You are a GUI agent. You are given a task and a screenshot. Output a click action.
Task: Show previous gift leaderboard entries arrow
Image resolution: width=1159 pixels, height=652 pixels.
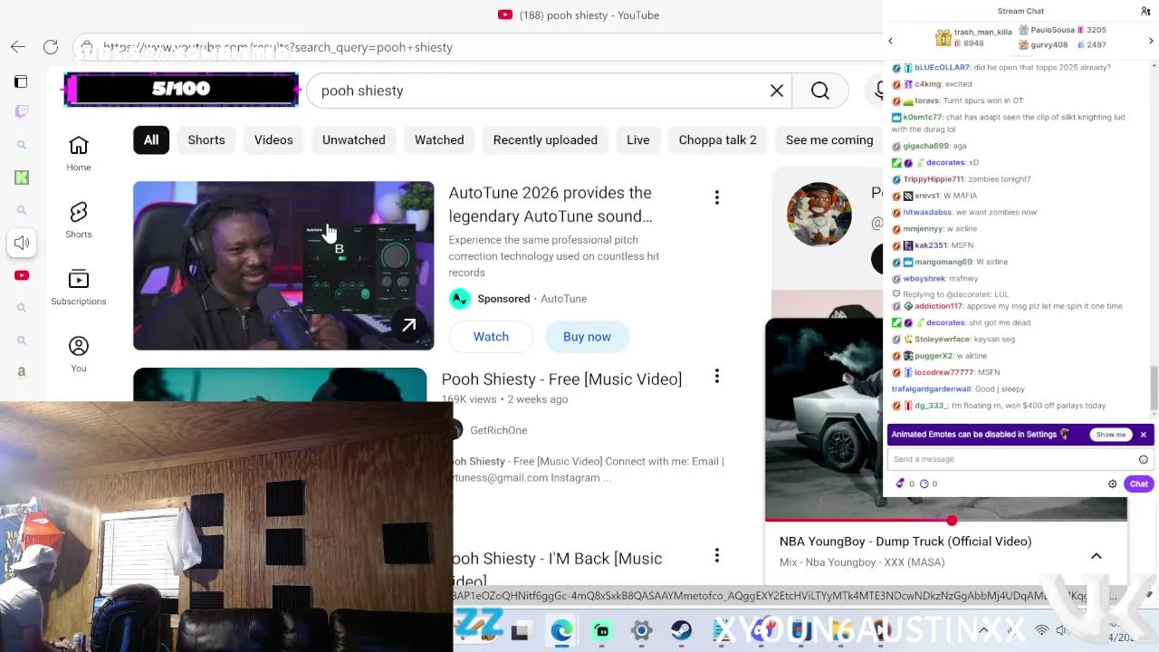(x=890, y=41)
